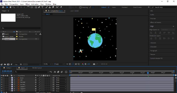This screenshot has height=93, width=177.
Task: Open the Composition menu
Action: coord(14,4)
